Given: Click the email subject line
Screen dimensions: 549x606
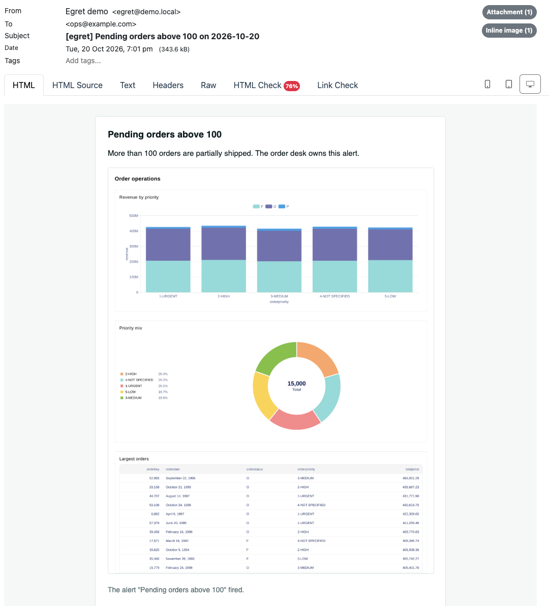Looking at the screenshot, I should 163,36.
